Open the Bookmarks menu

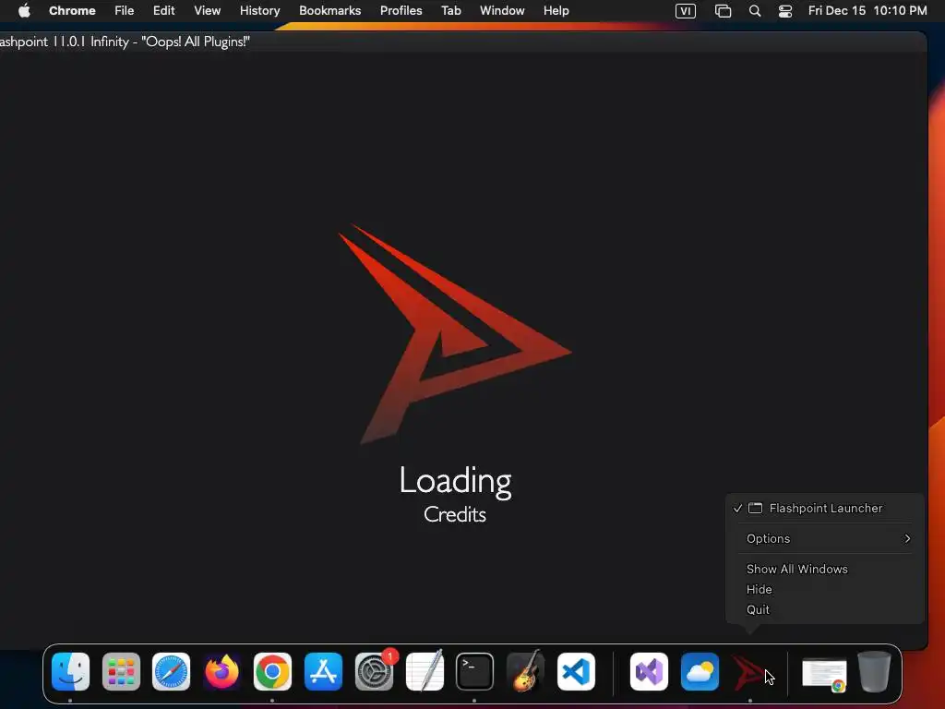click(329, 11)
